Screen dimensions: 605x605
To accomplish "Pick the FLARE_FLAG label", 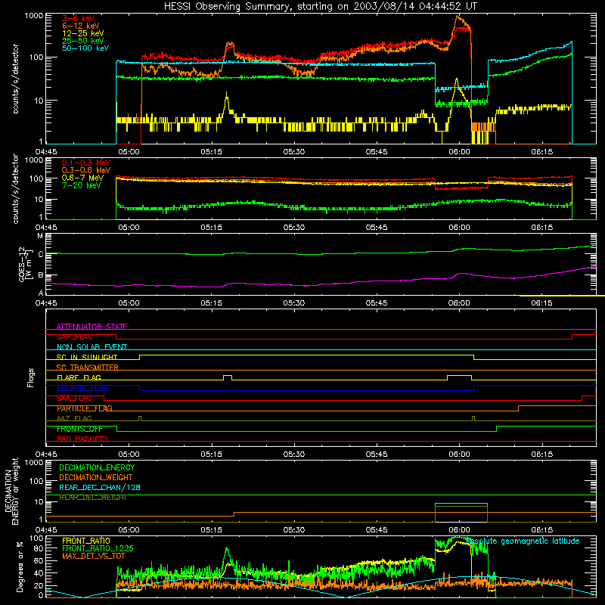I will click(79, 377).
